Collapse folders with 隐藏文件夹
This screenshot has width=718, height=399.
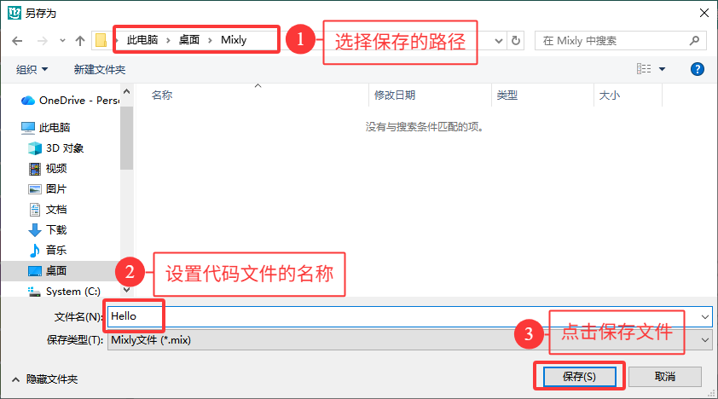[44, 379]
